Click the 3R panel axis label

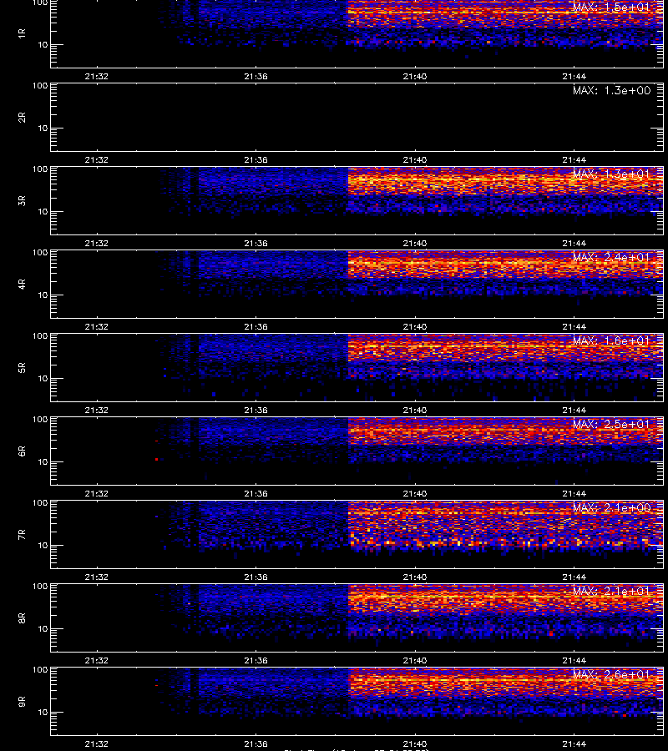tap(22, 200)
